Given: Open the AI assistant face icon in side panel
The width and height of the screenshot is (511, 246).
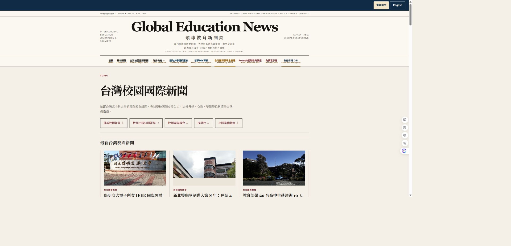Looking at the screenshot, I should click(x=404, y=151).
